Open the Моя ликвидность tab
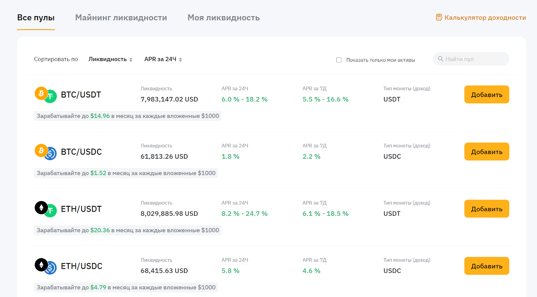537x297 pixels. click(224, 18)
